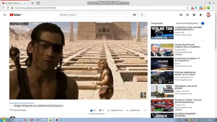Select the address bar URL
The width and height of the screenshot is (217, 122).
point(35,8)
